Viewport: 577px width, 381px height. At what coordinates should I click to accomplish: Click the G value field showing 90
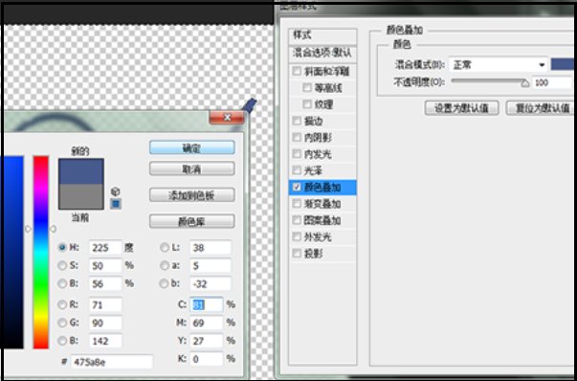[x=105, y=323]
